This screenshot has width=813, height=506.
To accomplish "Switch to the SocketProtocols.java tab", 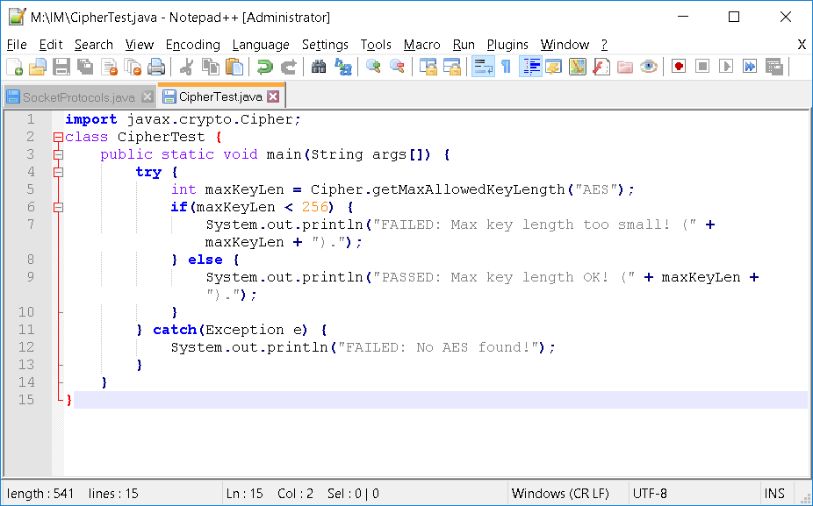I will (79, 96).
